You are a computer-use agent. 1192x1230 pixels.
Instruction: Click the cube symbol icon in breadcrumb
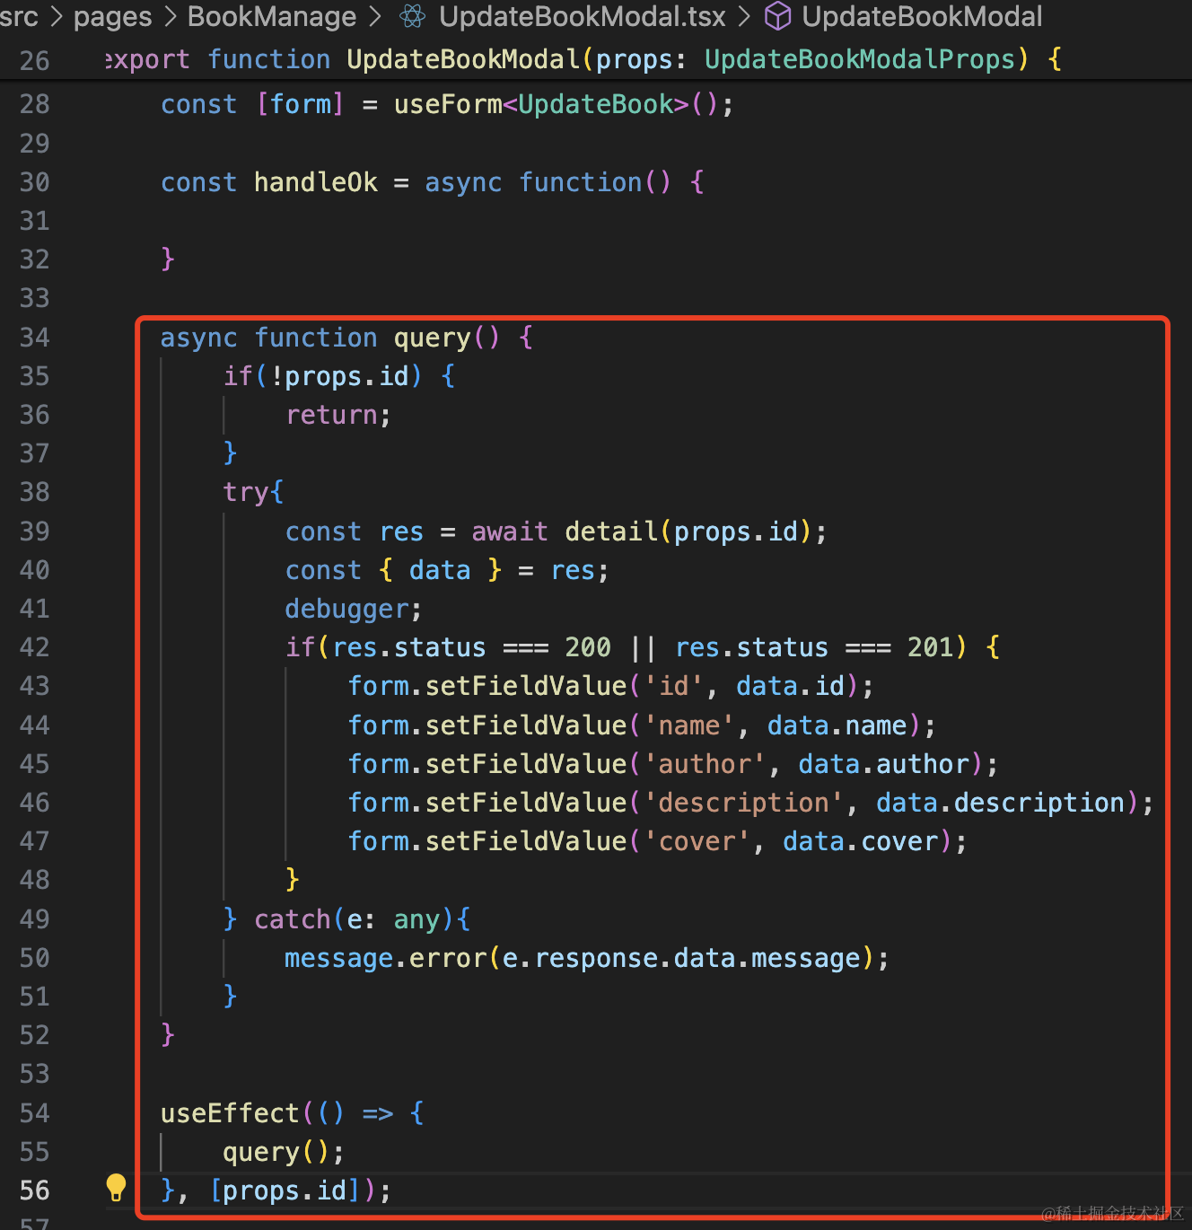click(x=777, y=16)
